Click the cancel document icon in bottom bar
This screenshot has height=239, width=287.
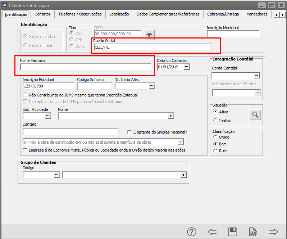(x=253, y=231)
